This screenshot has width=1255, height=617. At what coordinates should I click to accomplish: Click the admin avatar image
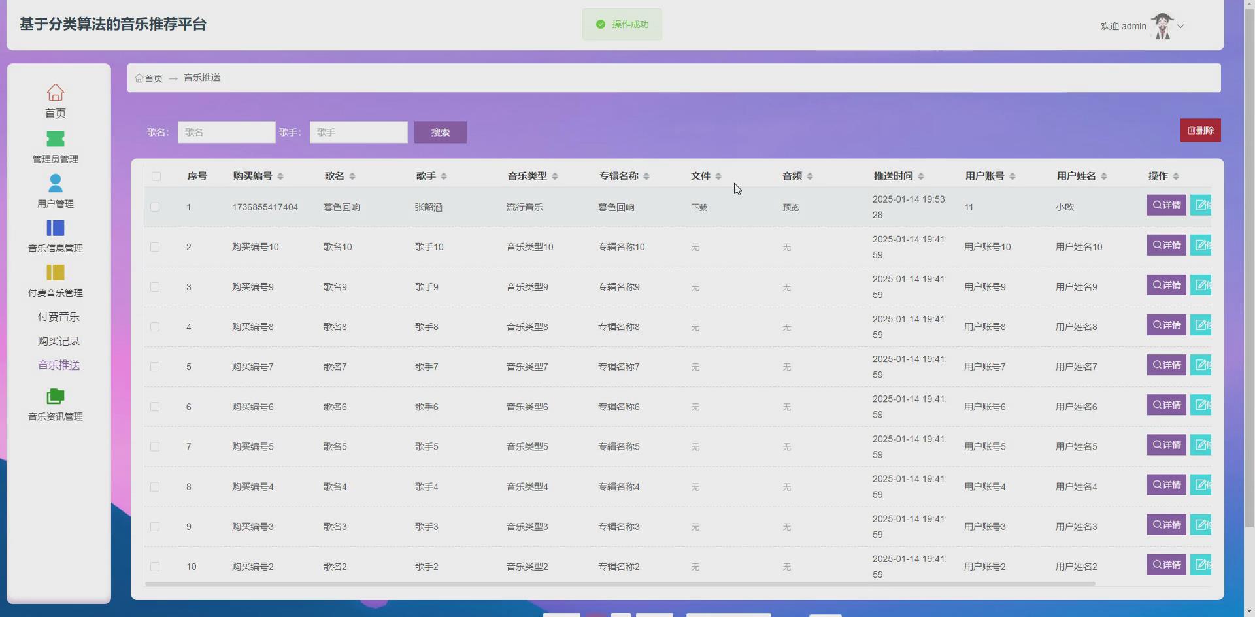click(x=1162, y=25)
